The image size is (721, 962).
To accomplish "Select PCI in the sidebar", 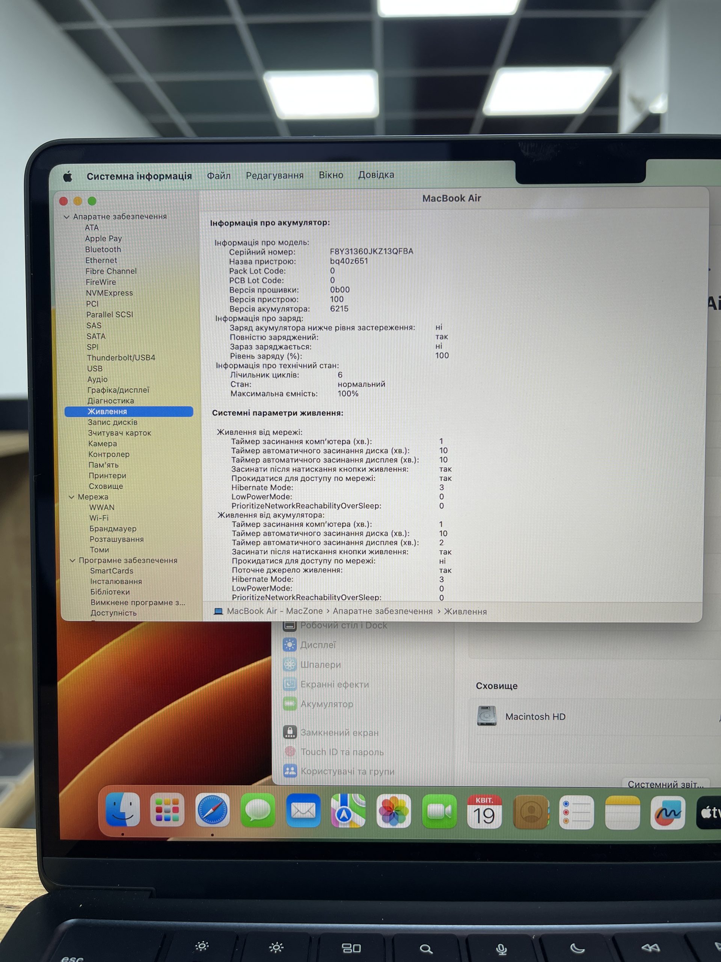I will point(92,304).
